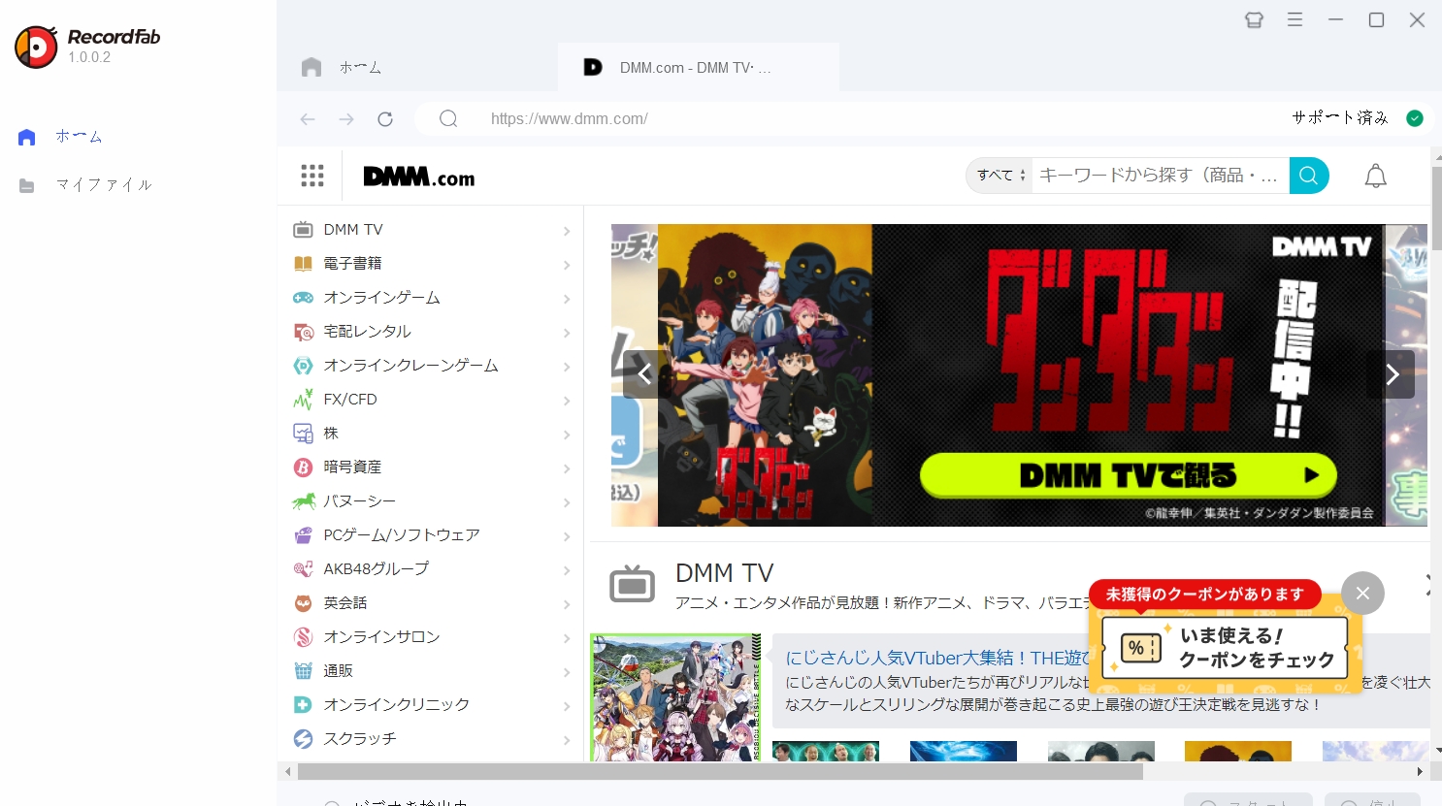1442x806 pixels.
Task: Click the keyword search field
Action: tap(1160, 176)
